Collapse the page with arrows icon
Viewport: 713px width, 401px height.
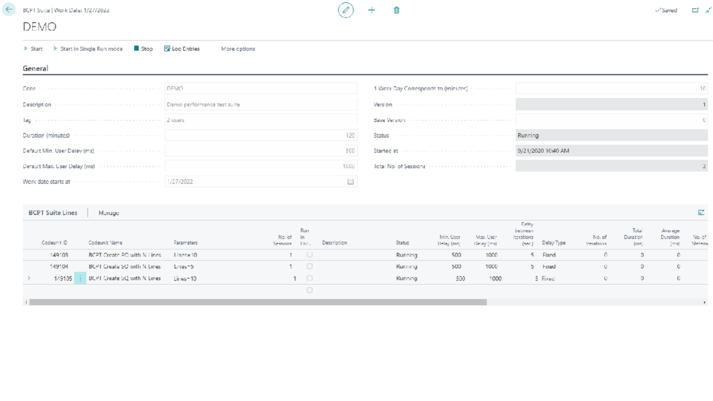click(x=708, y=10)
